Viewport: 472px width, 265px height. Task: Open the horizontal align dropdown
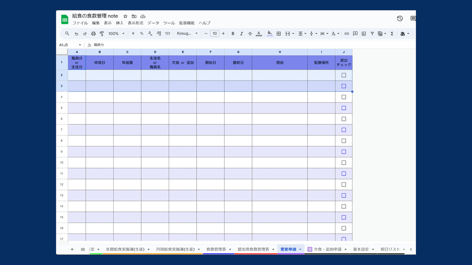pos(302,34)
